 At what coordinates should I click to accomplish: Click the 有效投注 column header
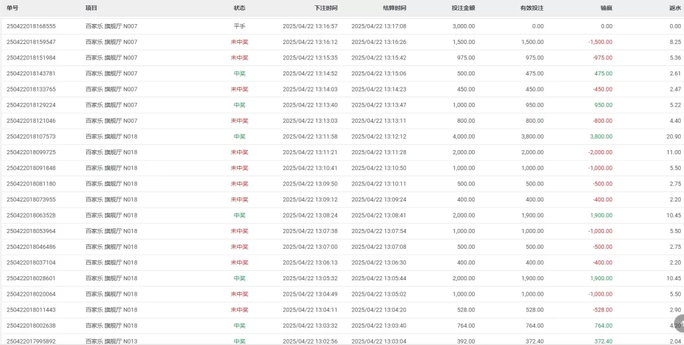(532, 8)
